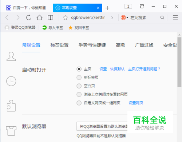Click the 设置网页 link
182x142 pixels.
(136, 103)
